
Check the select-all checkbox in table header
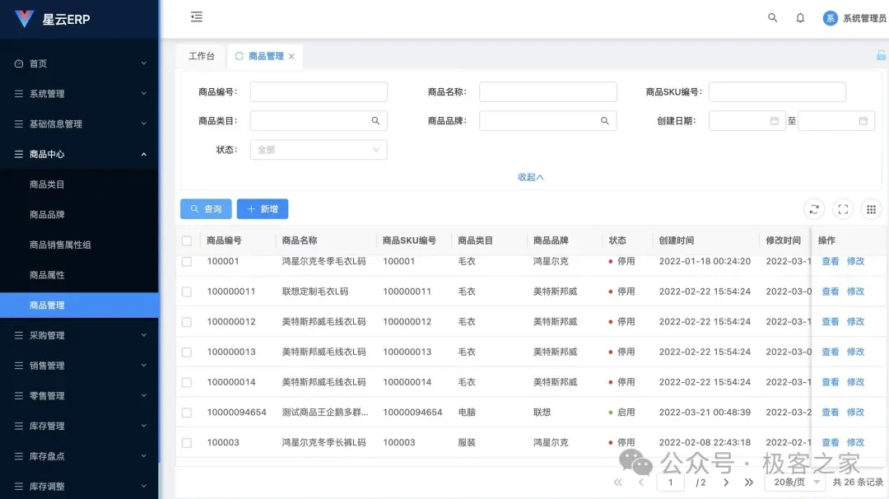(x=187, y=240)
